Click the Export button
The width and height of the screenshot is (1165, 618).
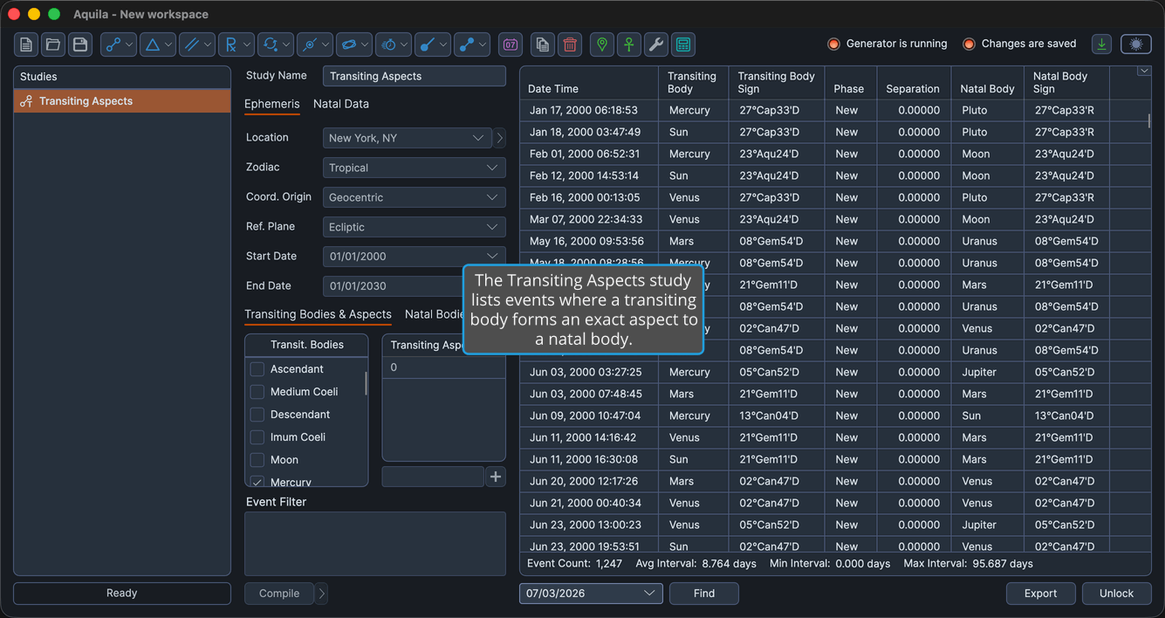point(1040,594)
